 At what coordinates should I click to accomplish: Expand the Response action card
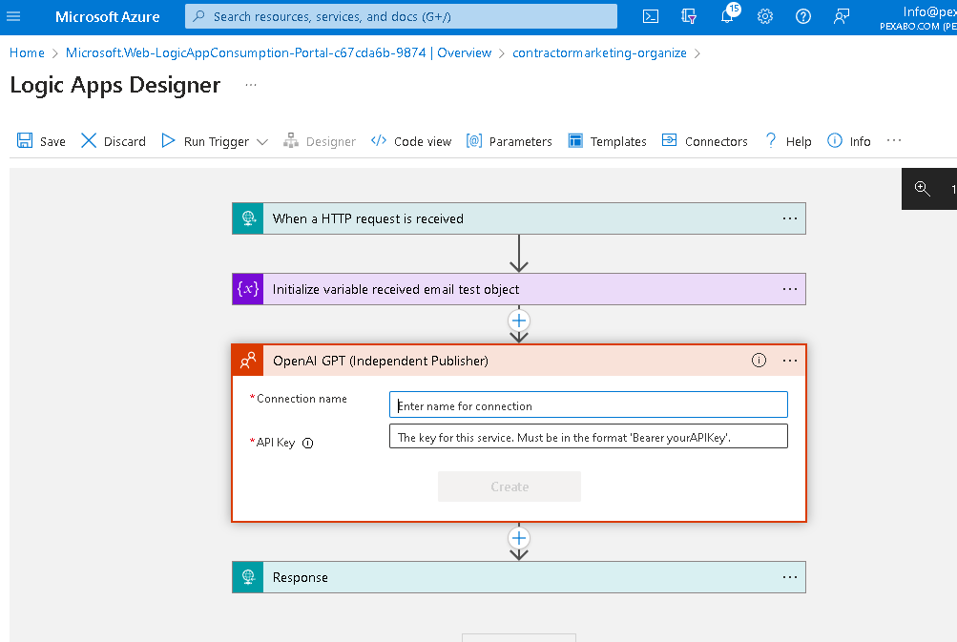click(x=519, y=577)
